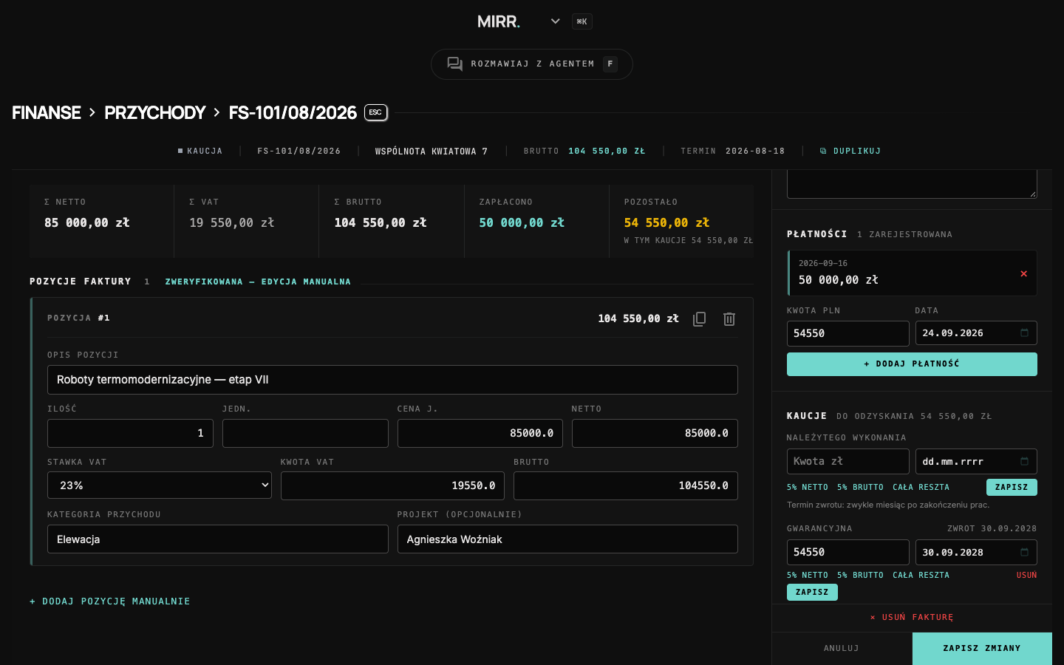This screenshot has width=1064, height=665.
Task: Apply 5% brutto for gwarancyjna deposit
Action: point(860,575)
